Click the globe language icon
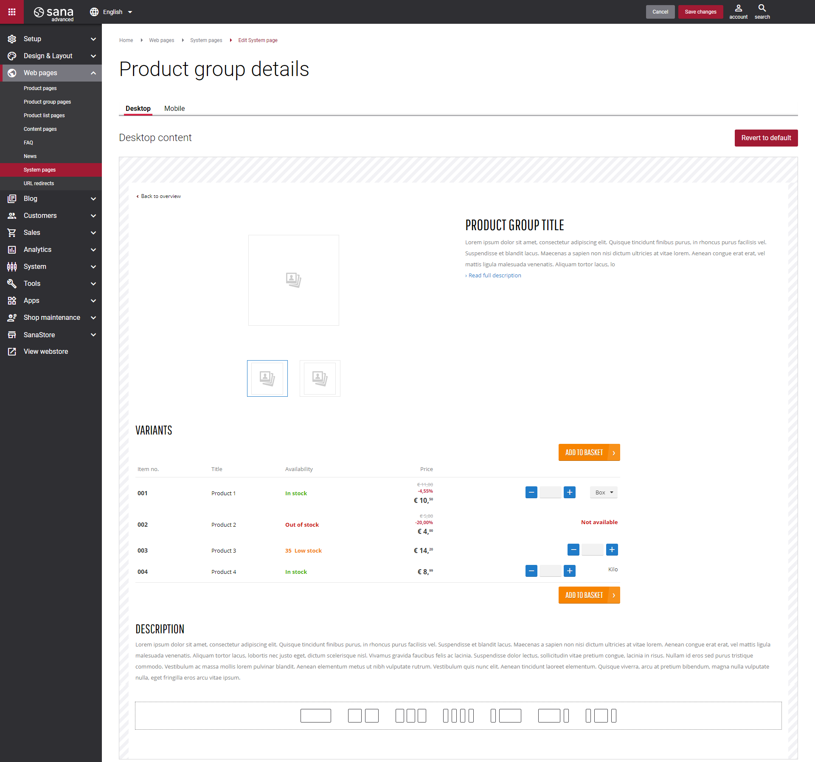 (x=94, y=12)
